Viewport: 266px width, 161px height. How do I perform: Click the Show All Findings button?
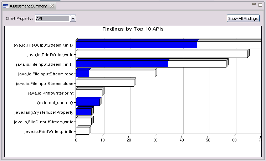point(243,18)
